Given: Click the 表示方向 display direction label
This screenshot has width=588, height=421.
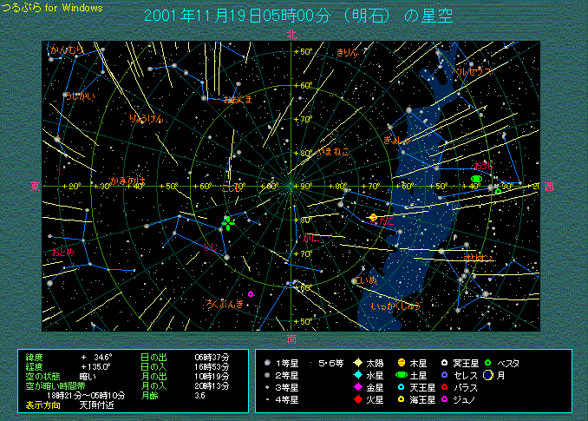Looking at the screenshot, I should [x=42, y=405].
